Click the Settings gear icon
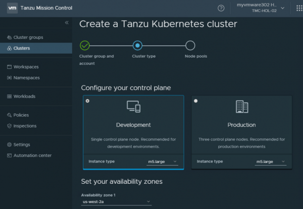Image resolution: width=303 pixels, height=209 pixels. click(x=9, y=144)
